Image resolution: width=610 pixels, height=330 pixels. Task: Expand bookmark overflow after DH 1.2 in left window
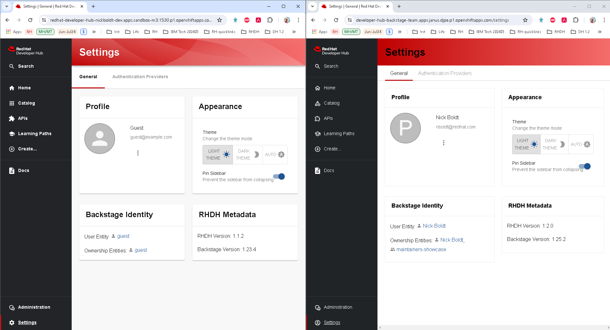294,32
